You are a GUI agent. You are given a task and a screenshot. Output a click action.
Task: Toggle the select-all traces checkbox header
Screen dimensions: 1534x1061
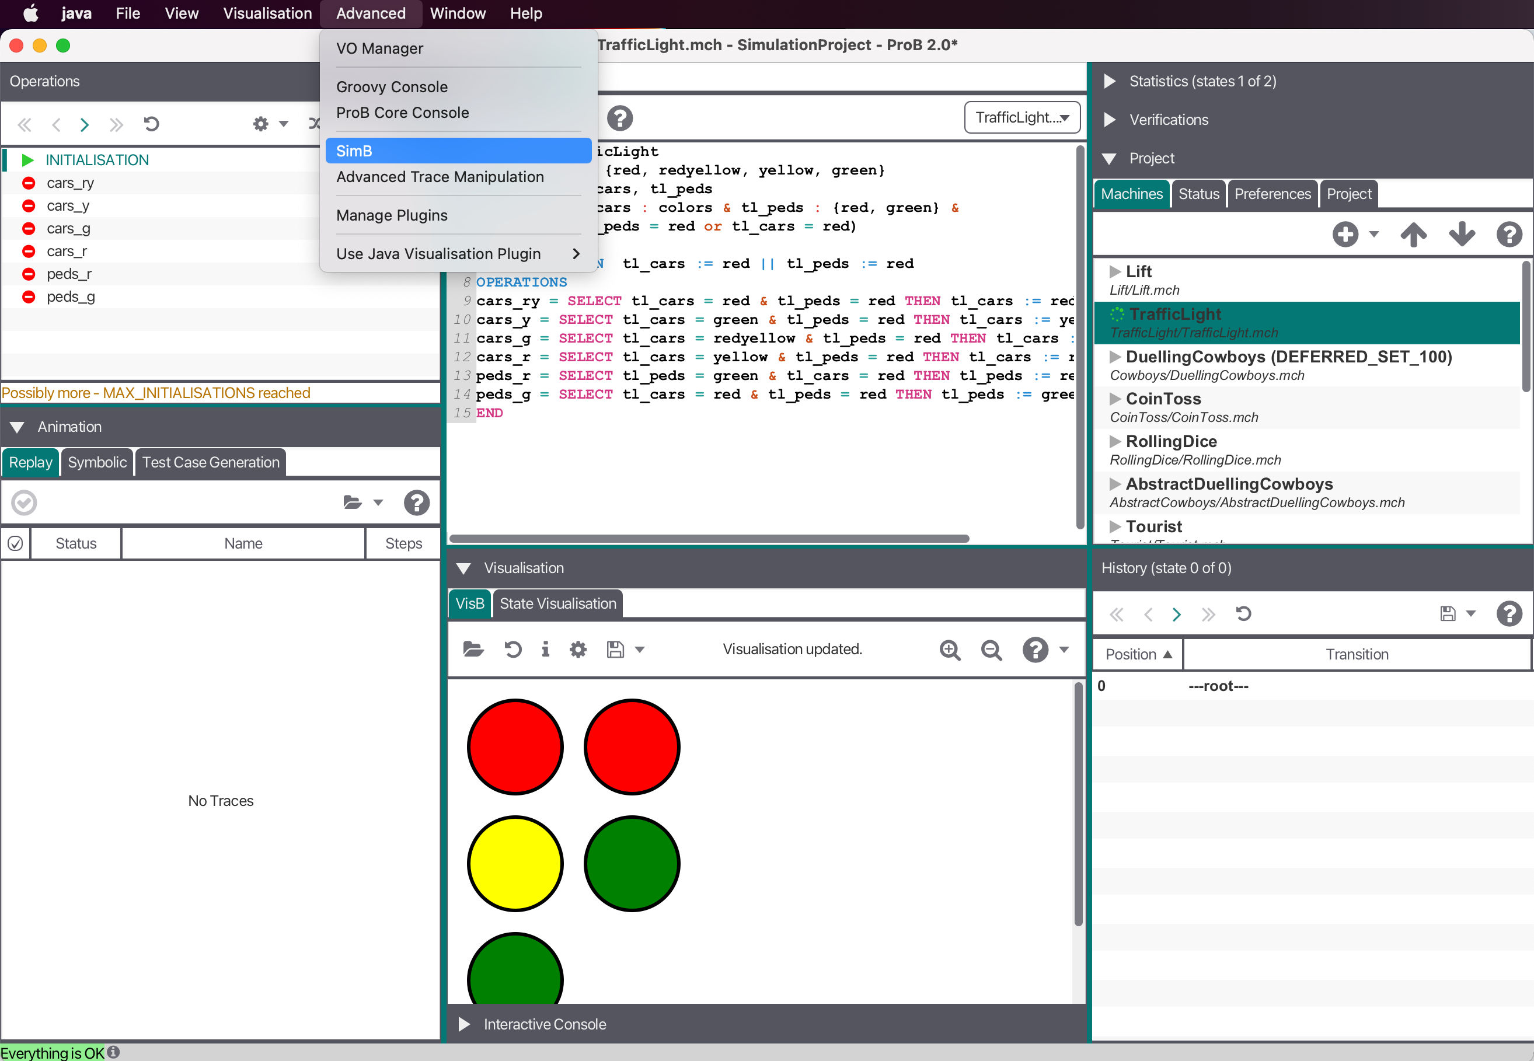pos(15,544)
